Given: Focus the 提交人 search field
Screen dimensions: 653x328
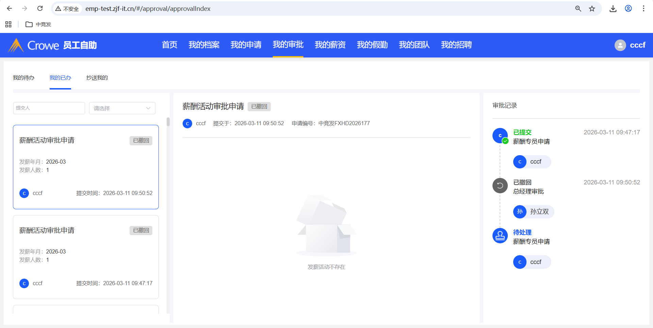Looking at the screenshot, I should point(49,108).
